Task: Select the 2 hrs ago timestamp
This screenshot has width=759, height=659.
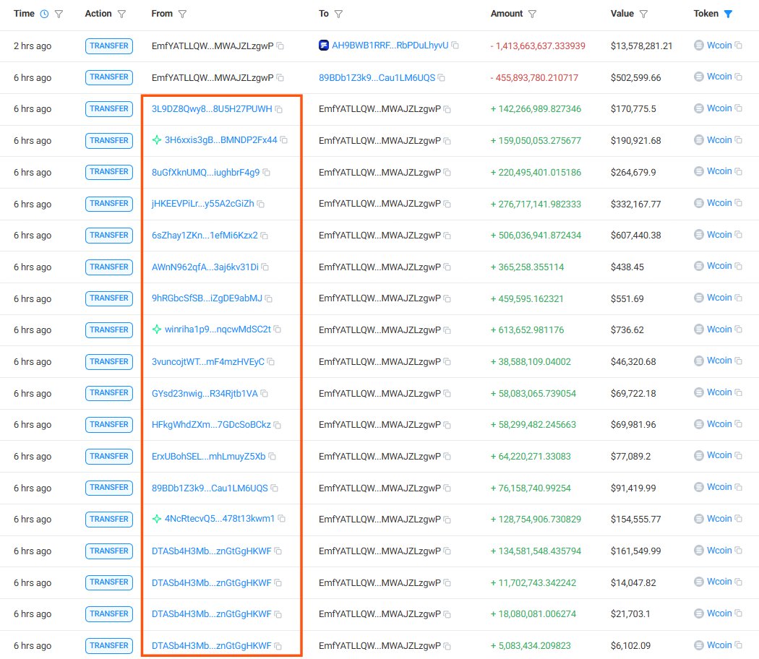Action: click(33, 46)
